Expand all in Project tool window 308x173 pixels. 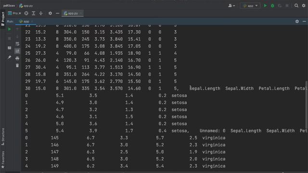pyautogui.click(x=34, y=13)
